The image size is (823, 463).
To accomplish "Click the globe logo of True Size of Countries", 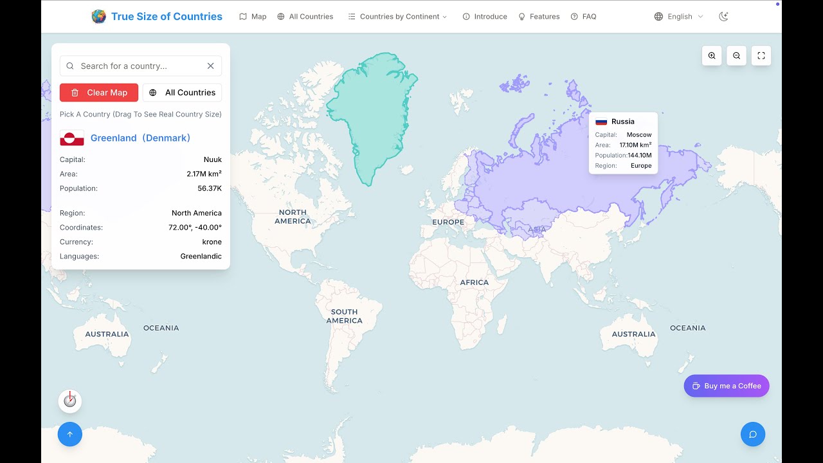I will (x=99, y=17).
